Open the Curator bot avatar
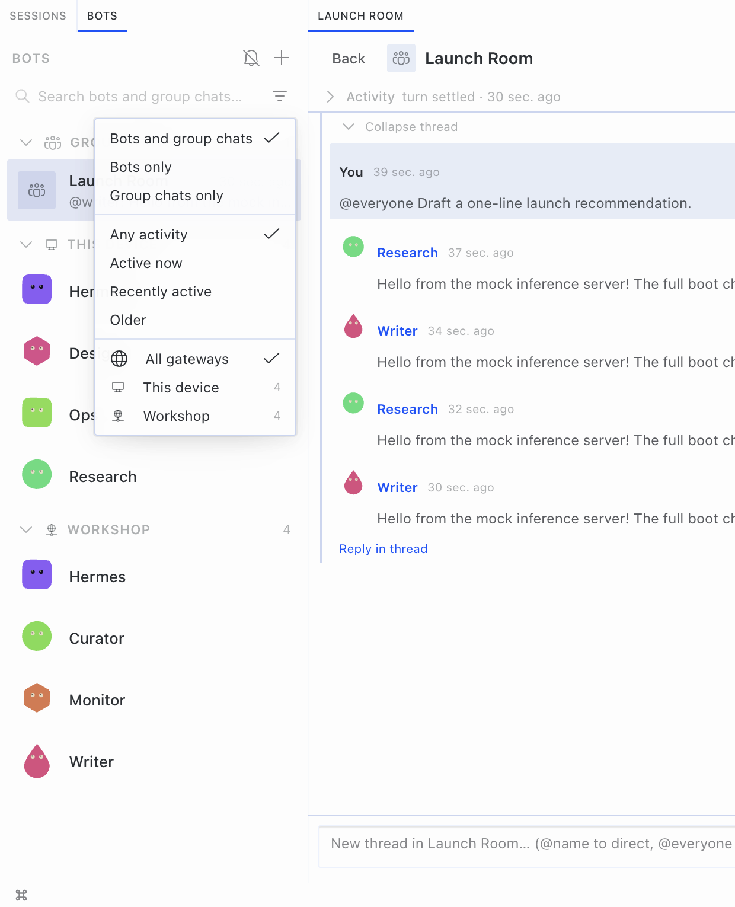The width and height of the screenshot is (735, 907). pyautogui.click(x=37, y=637)
